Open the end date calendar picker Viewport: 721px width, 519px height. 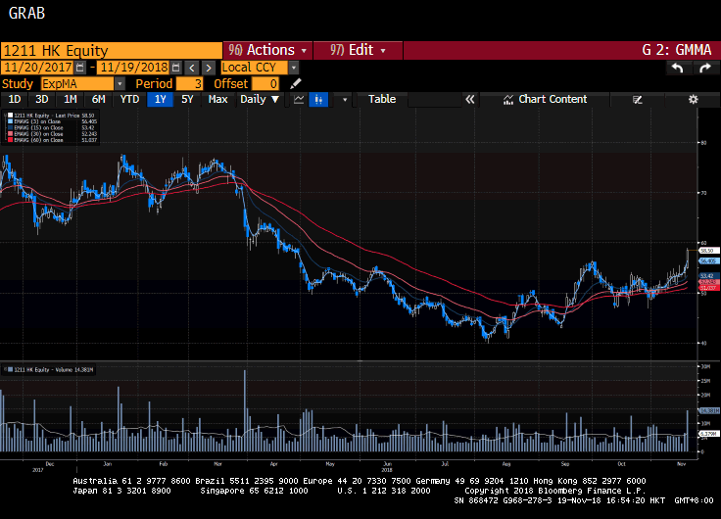coord(175,68)
